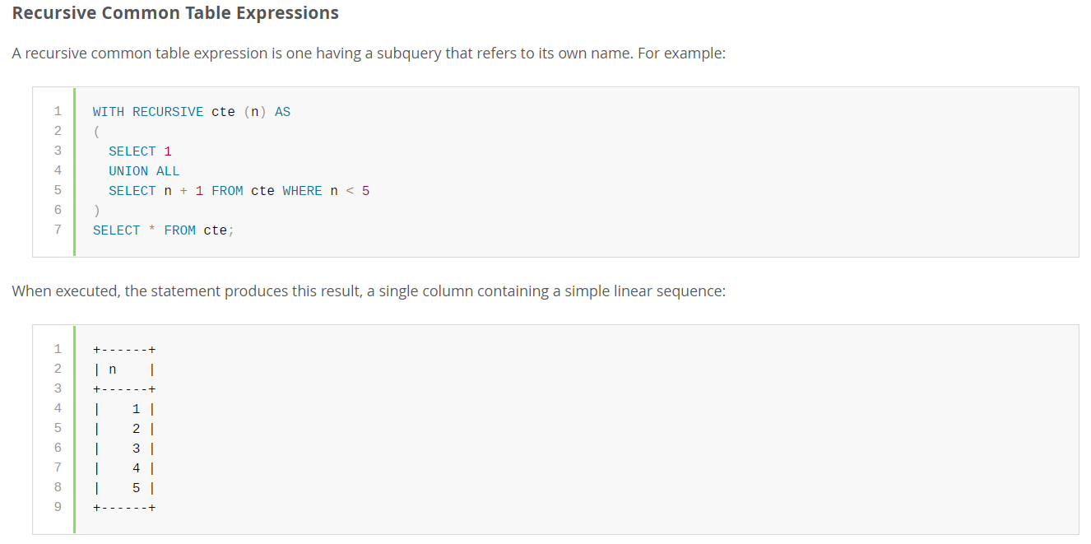Click the opening parenthesis on line 2
Screen dimensions: 1091x544
tap(96, 132)
